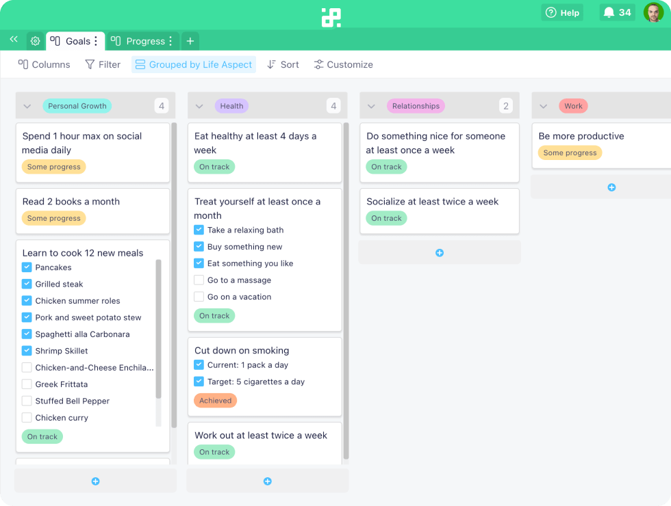671x506 pixels.
Task: Click Some progress status on Read 2 books
Action: coord(54,218)
